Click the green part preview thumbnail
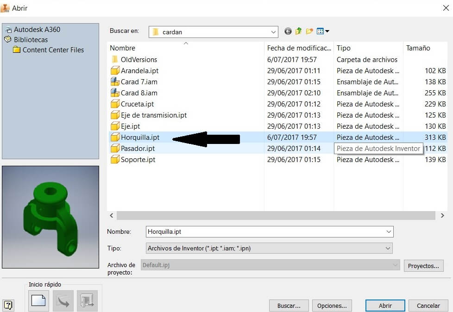The width and height of the screenshot is (453, 312). [50, 217]
